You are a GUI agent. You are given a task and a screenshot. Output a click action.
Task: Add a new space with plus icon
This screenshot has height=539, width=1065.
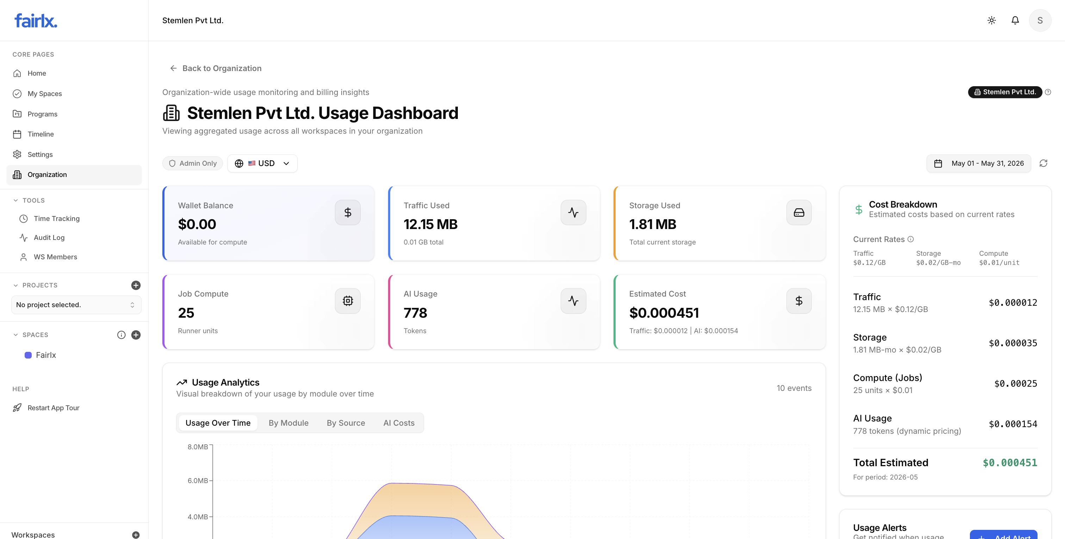[136, 335]
